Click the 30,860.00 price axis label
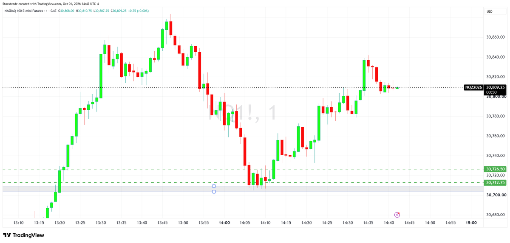The image size is (510, 243). (x=495, y=37)
